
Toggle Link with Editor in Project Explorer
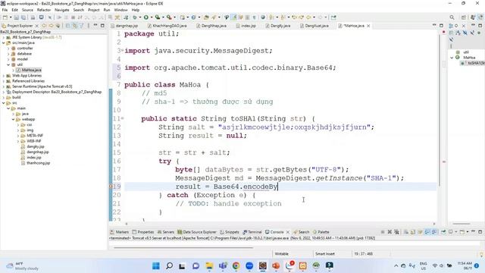point(75,26)
